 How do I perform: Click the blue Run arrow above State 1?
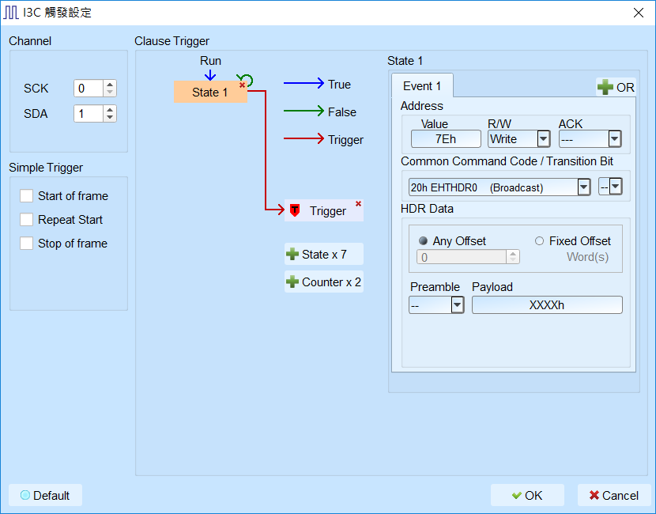[x=210, y=75]
